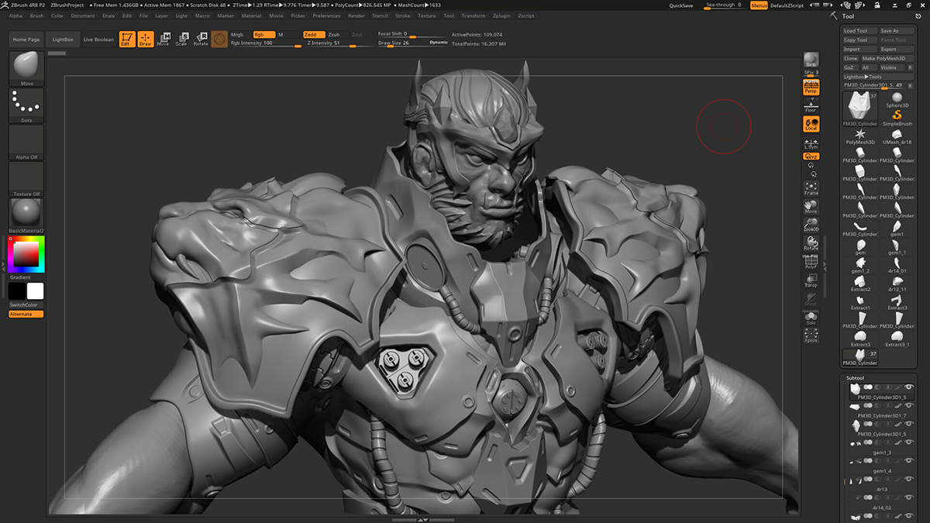Select the Scale transform tool
930x523 pixels.
click(x=181, y=39)
